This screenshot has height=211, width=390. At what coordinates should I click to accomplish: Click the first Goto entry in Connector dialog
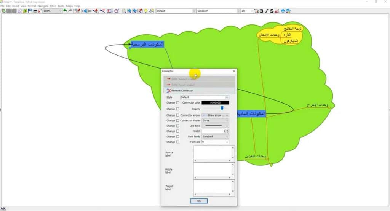(199, 79)
